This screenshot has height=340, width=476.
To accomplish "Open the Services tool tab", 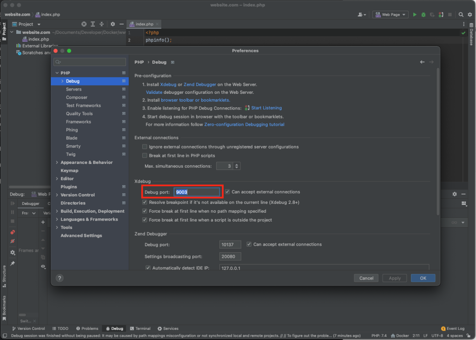I will click(x=168, y=328).
